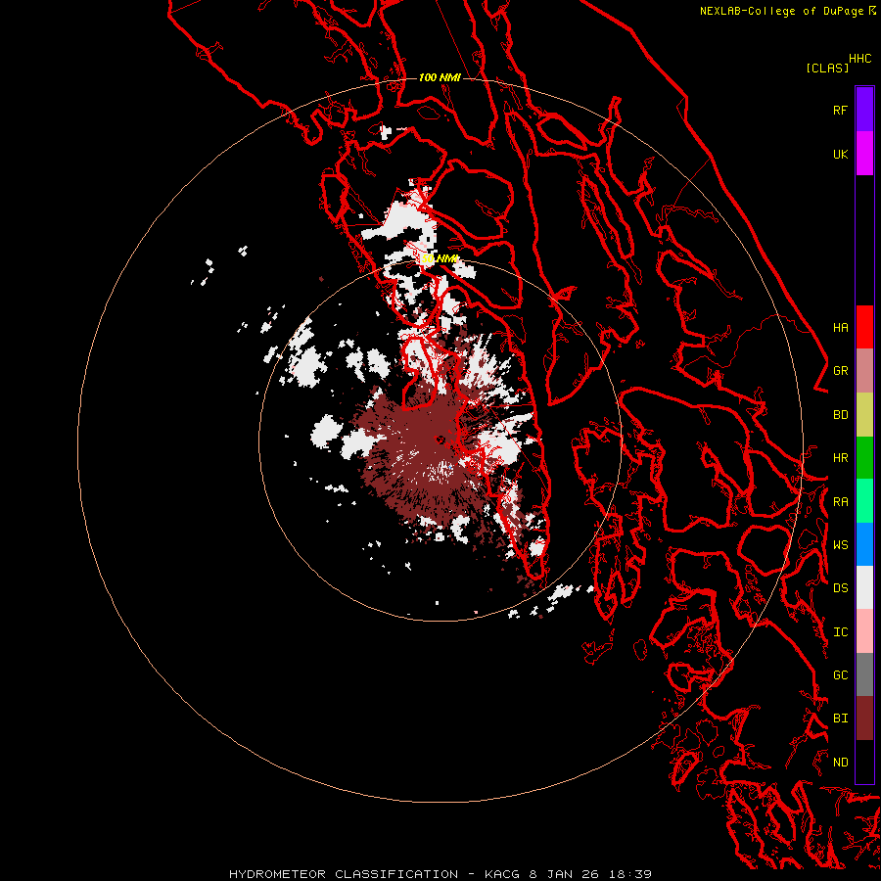Click the HA legend label

[840, 327]
